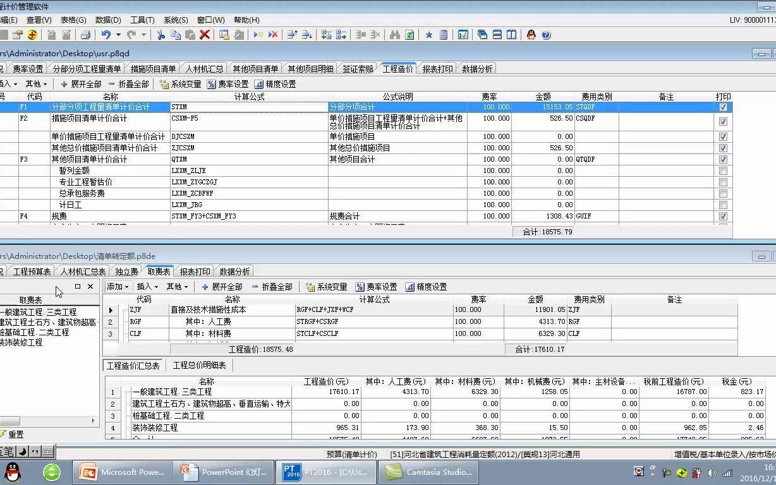776x485 pixels.
Task: Switch to the 工程总价明细表 tab
Action: (x=200, y=364)
